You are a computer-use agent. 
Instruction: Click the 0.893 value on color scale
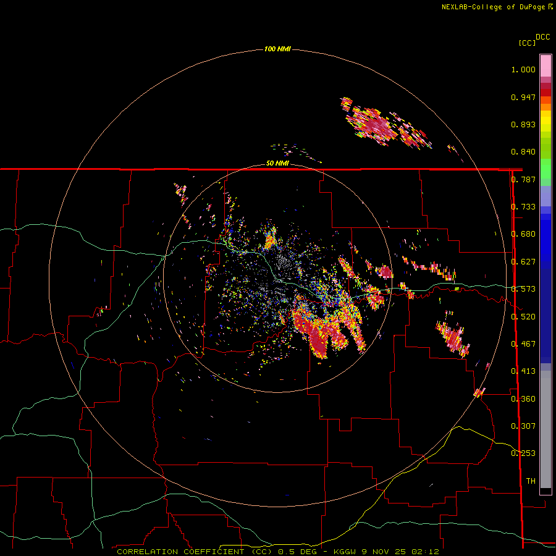523,124
